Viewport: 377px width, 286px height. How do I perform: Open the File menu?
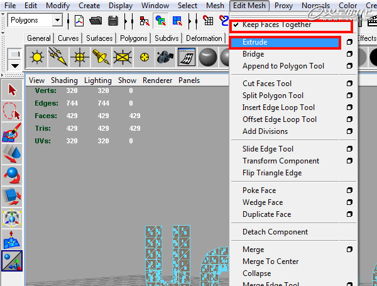10,5
